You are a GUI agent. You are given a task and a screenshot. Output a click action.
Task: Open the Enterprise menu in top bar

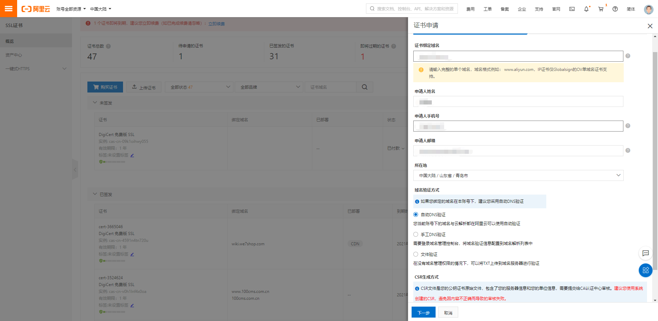click(x=522, y=9)
